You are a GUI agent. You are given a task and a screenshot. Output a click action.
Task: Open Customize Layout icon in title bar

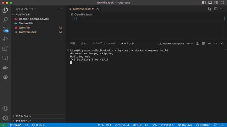(x=222, y=2)
